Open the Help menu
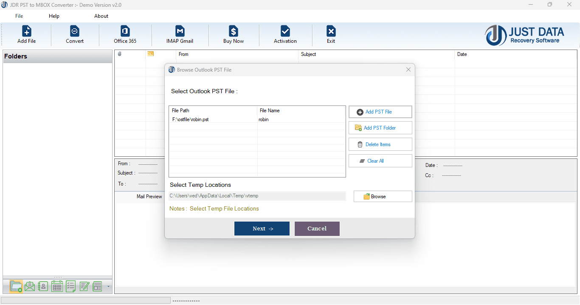The image size is (580, 305). tap(54, 16)
